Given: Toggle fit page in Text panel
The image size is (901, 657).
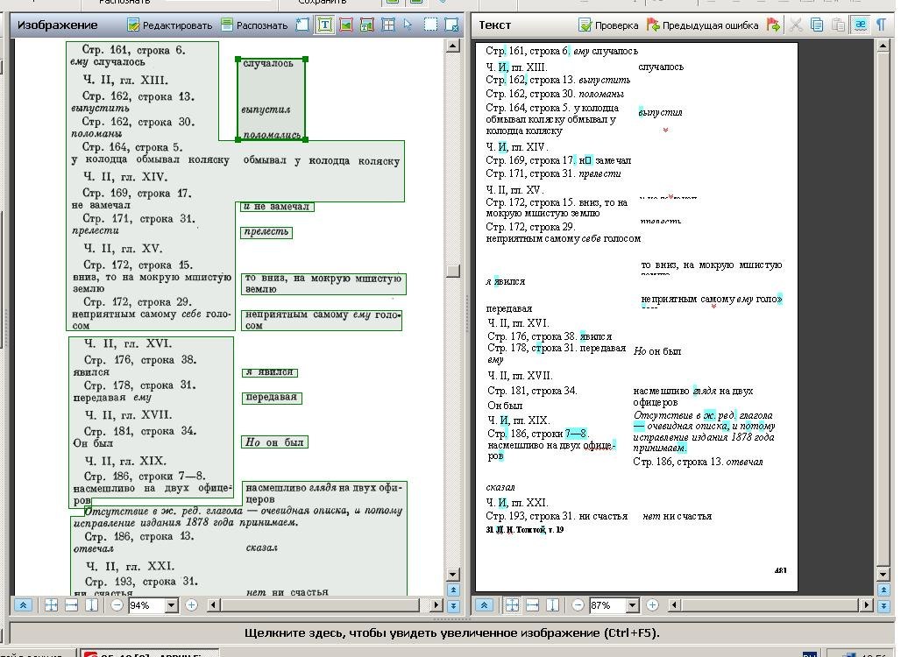Looking at the screenshot, I should click(512, 604).
